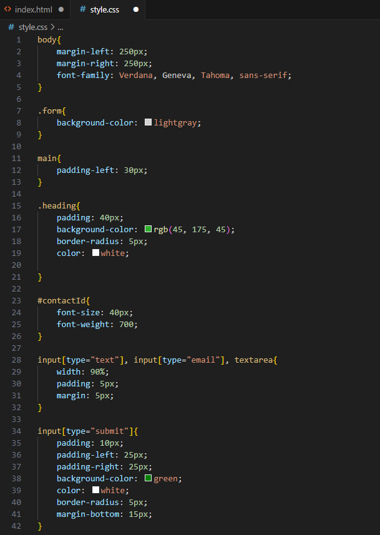The image size is (380, 535).
Task: Click width: 90% declaration
Action: 83,372
